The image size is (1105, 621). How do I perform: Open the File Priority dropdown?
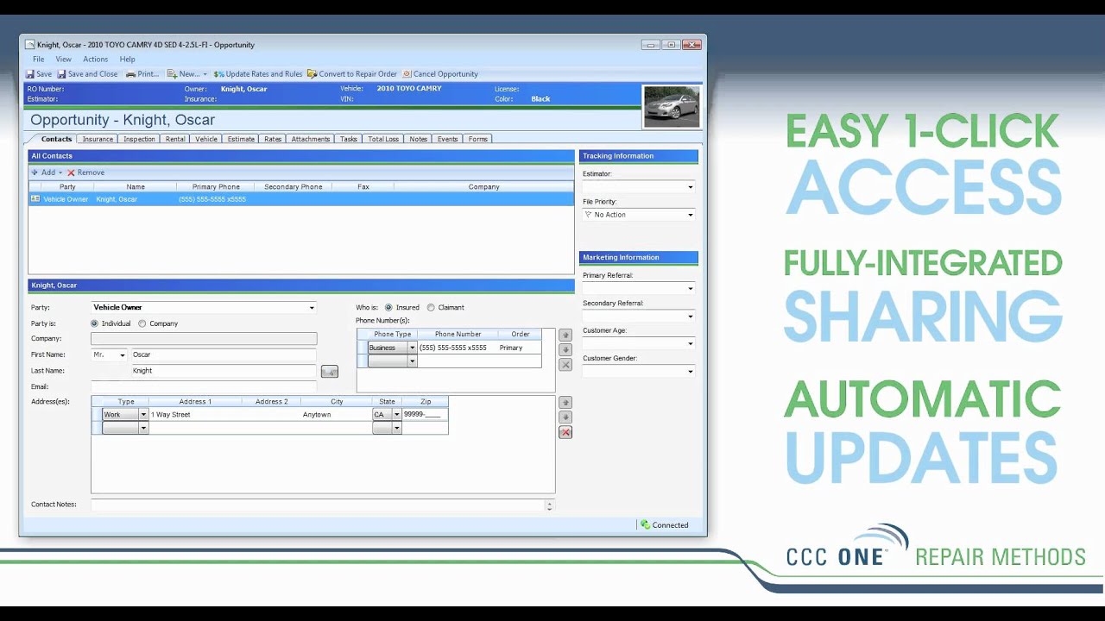pos(690,215)
